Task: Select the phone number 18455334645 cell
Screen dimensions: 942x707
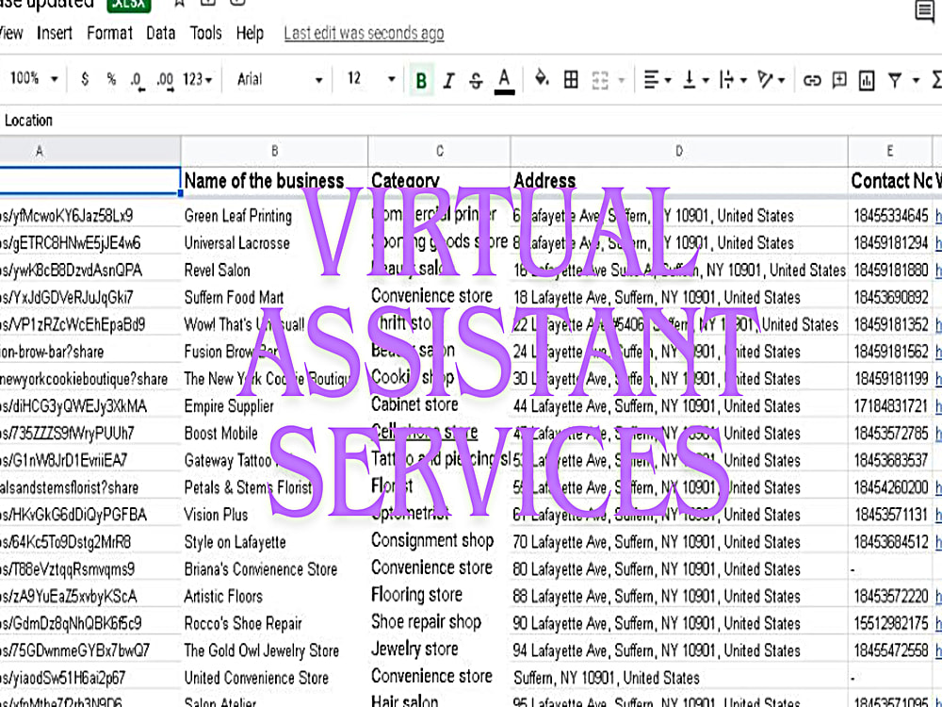Action: point(890,215)
